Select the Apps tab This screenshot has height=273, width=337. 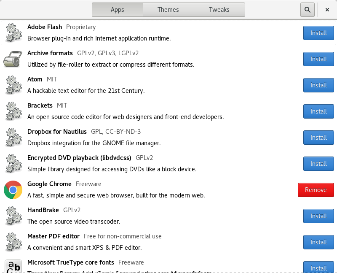click(x=118, y=10)
